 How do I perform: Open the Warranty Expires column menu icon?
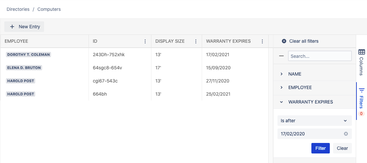click(262, 41)
